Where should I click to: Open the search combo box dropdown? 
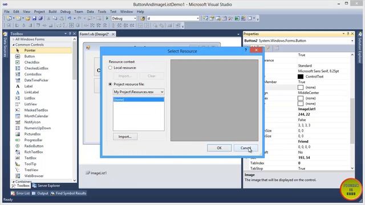pyautogui.click(x=198, y=18)
